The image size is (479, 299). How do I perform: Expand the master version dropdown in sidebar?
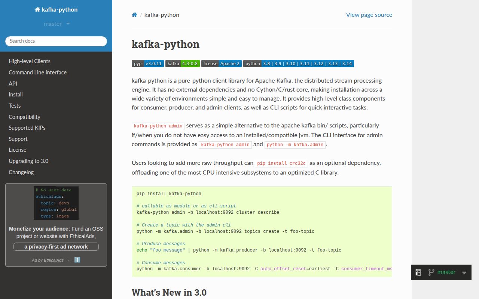point(57,24)
